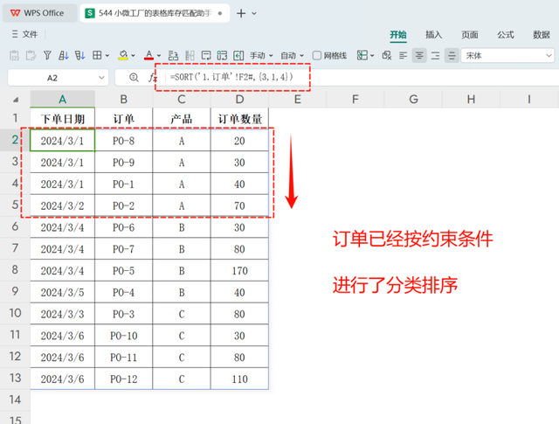The height and width of the screenshot is (424, 559).
Task: Click the table style icon
Action: (362, 55)
